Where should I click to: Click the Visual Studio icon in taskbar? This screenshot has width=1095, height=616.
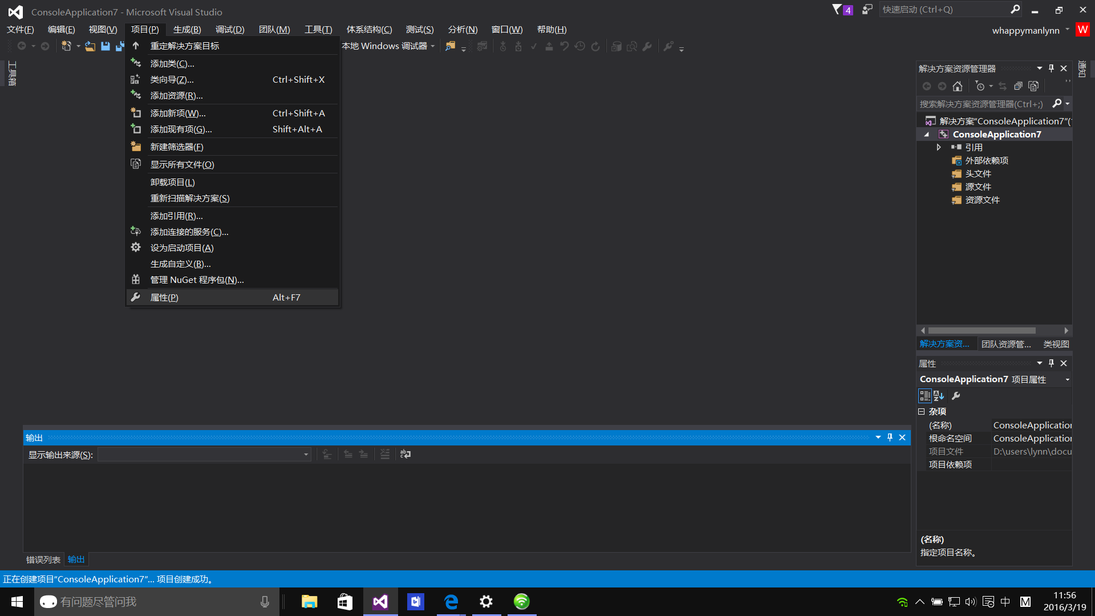(x=380, y=602)
